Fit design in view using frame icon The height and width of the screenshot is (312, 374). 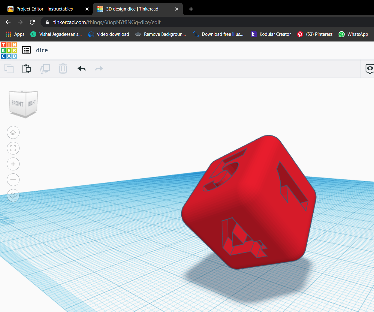click(x=13, y=148)
